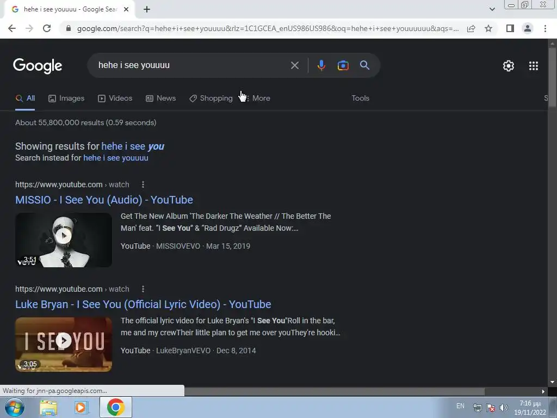Open Windows Start menu orb
The height and width of the screenshot is (418, 557).
tap(14, 407)
